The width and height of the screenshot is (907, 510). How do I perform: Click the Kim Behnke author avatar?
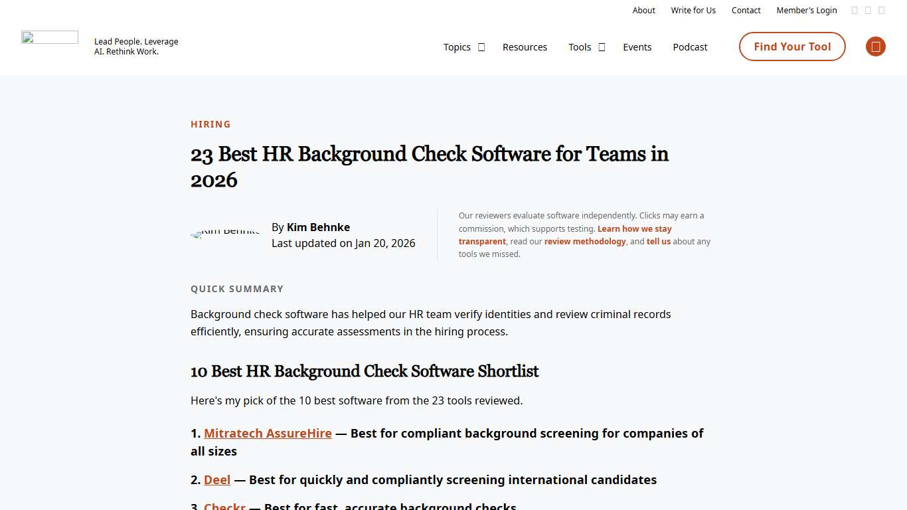click(225, 234)
